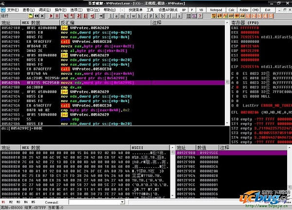292x210 pixels.
Task: Open Memory map via 'm' button
Action: pos(122,16)
